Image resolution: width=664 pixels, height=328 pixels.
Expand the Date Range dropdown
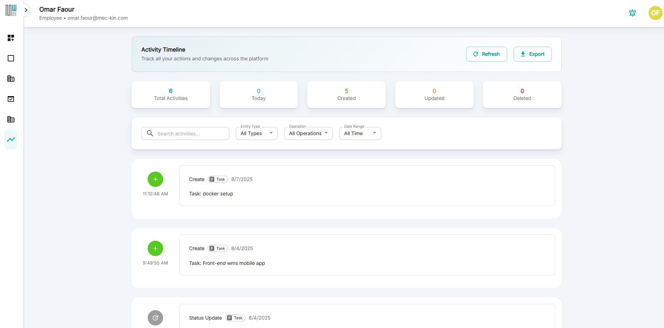[x=360, y=133]
